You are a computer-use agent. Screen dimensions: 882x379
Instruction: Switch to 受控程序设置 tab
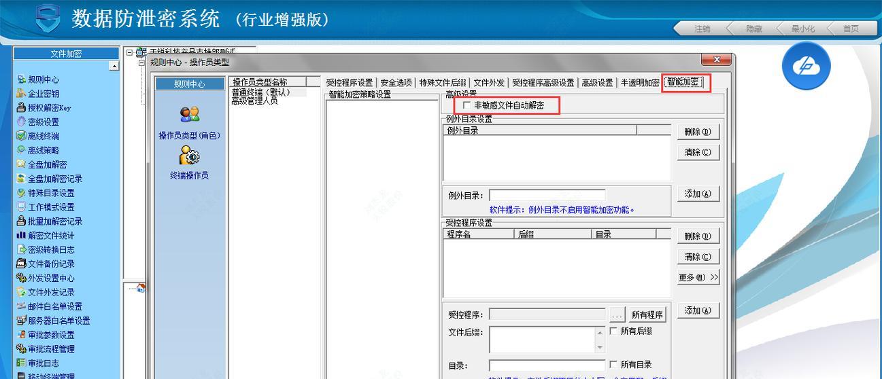[349, 83]
